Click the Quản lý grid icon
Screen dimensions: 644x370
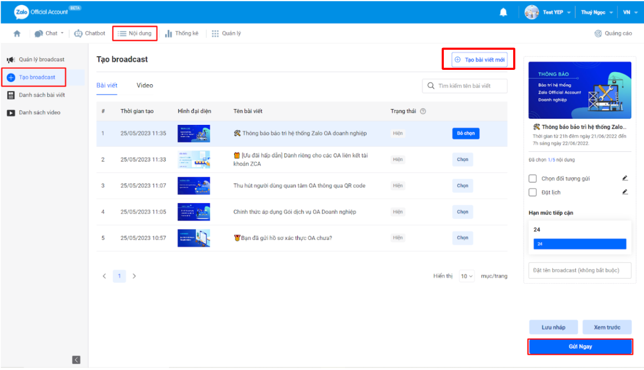pyautogui.click(x=215, y=33)
